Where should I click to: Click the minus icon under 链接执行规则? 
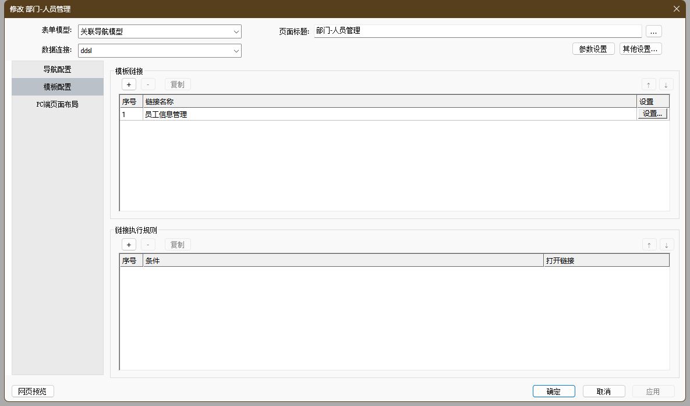148,245
